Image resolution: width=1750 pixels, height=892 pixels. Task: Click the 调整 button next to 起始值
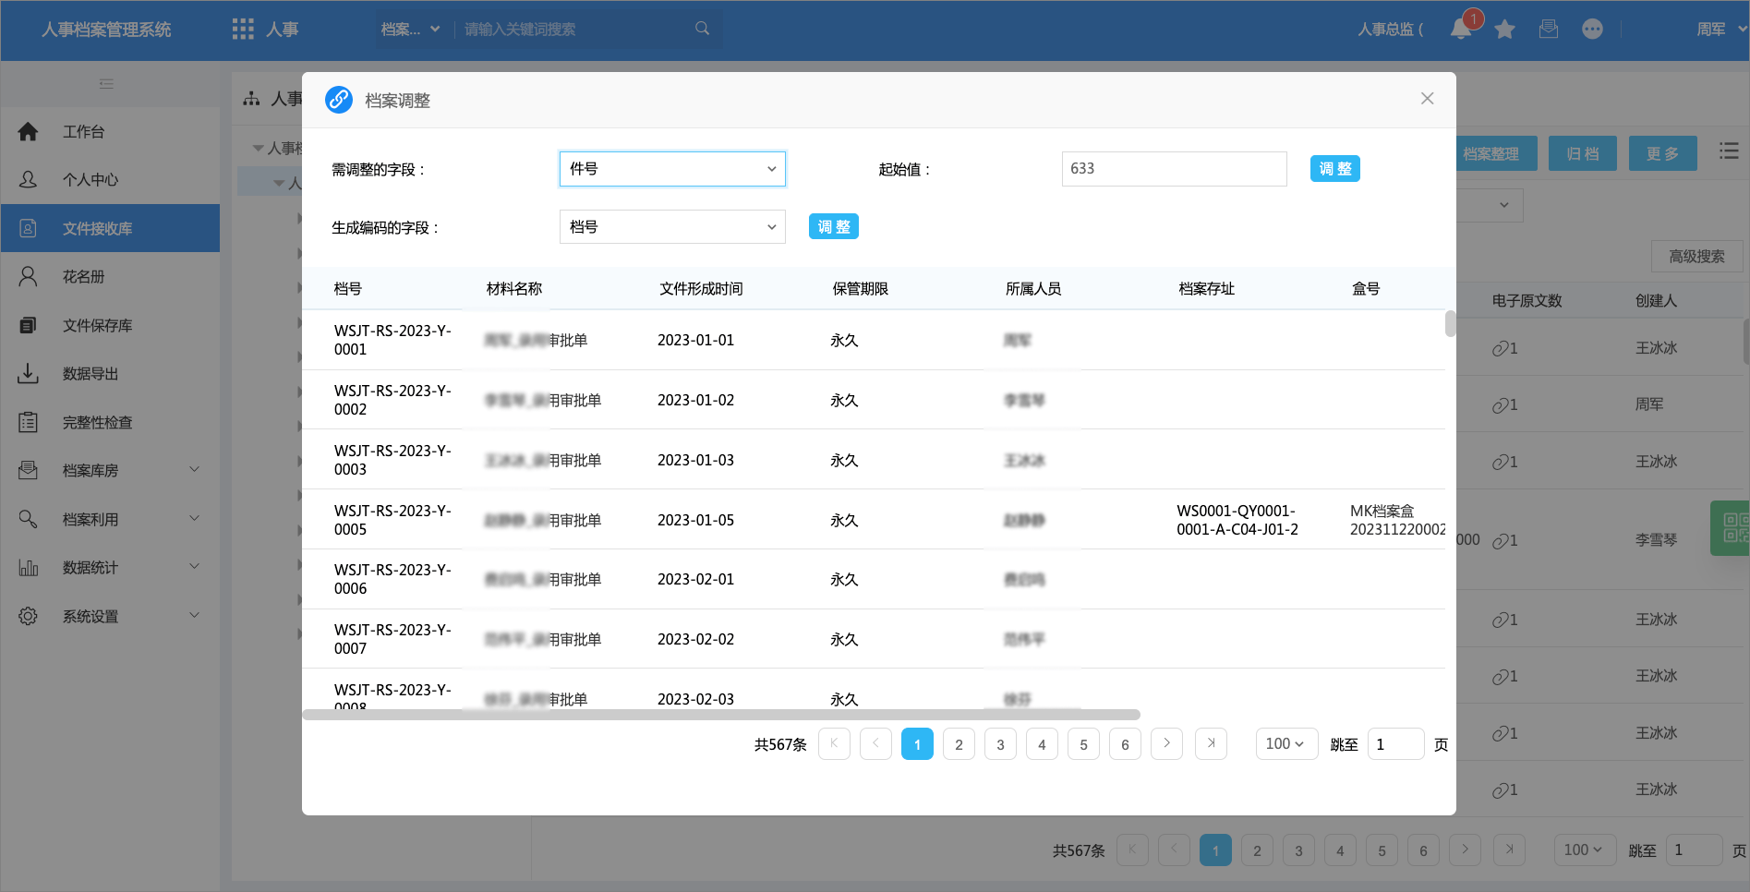[x=1334, y=169]
